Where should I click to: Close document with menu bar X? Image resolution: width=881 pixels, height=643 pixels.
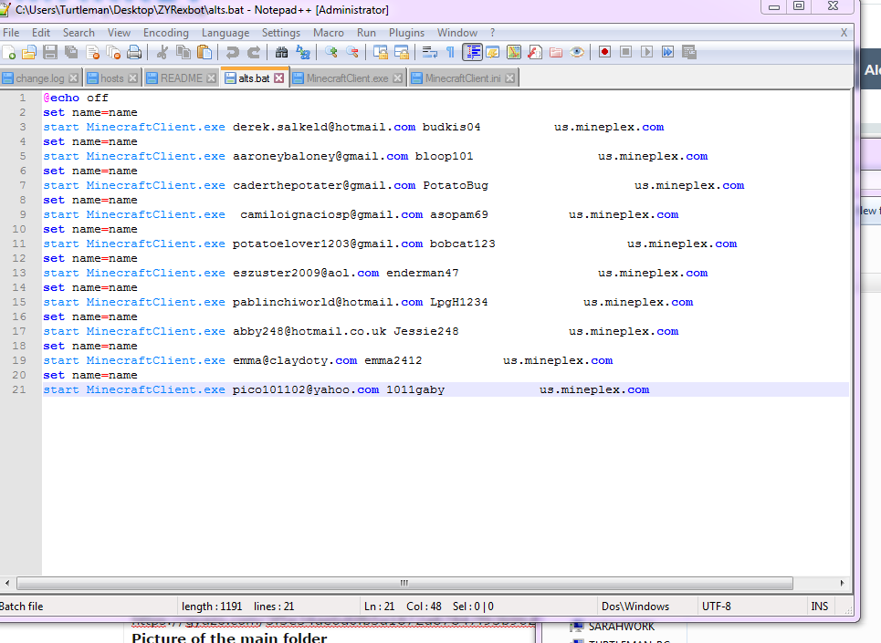point(844,33)
